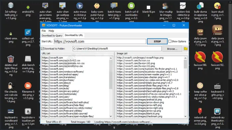Image resolution: width=232 pixels, height=130 pixels.
Task: Select https://vovsoft.com/freeware-utilities/ in URL List
Action: [x=62, y=111]
